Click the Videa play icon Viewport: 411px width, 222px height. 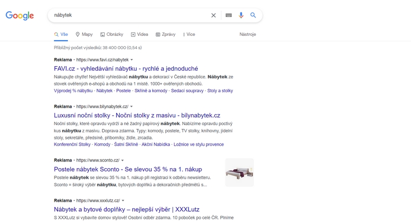pyautogui.click(x=133, y=34)
